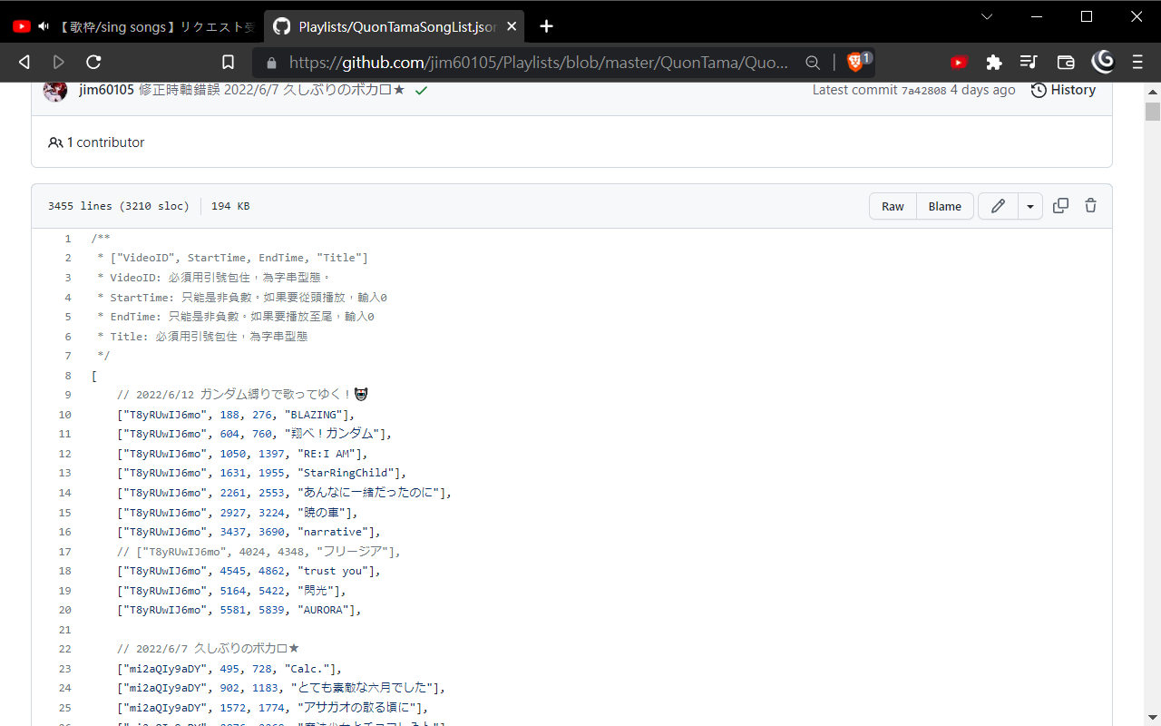1161x726 pixels.
Task: Open Blame view for the file
Action: pos(944,206)
